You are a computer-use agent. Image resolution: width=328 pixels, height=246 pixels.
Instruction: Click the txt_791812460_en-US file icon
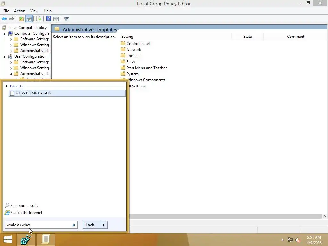tap(12, 93)
